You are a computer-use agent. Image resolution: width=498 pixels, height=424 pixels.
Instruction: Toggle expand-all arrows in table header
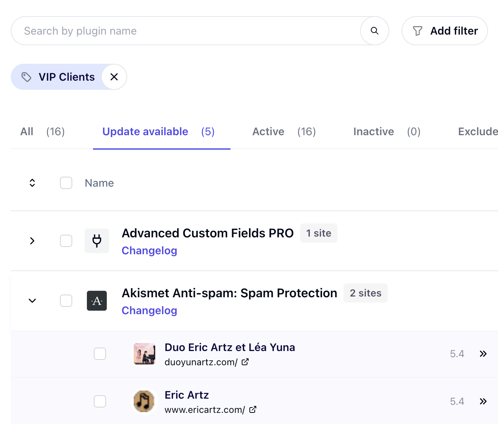[32, 183]
